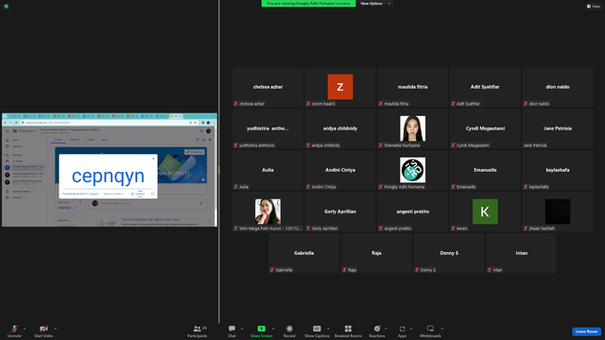Click Customize button on class banner

(x=195, y=152)
